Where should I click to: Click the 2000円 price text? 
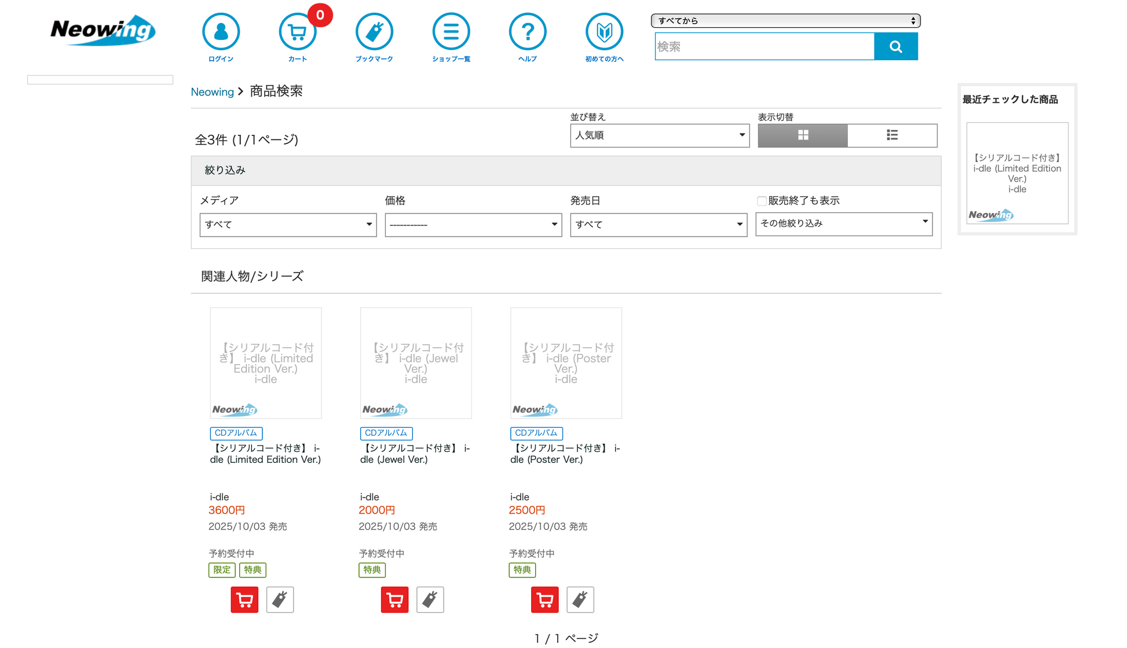point(376,510)
